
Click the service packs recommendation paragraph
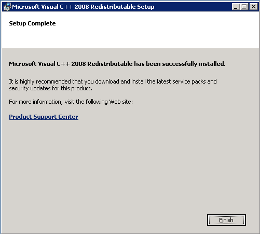tap(113, 85)
